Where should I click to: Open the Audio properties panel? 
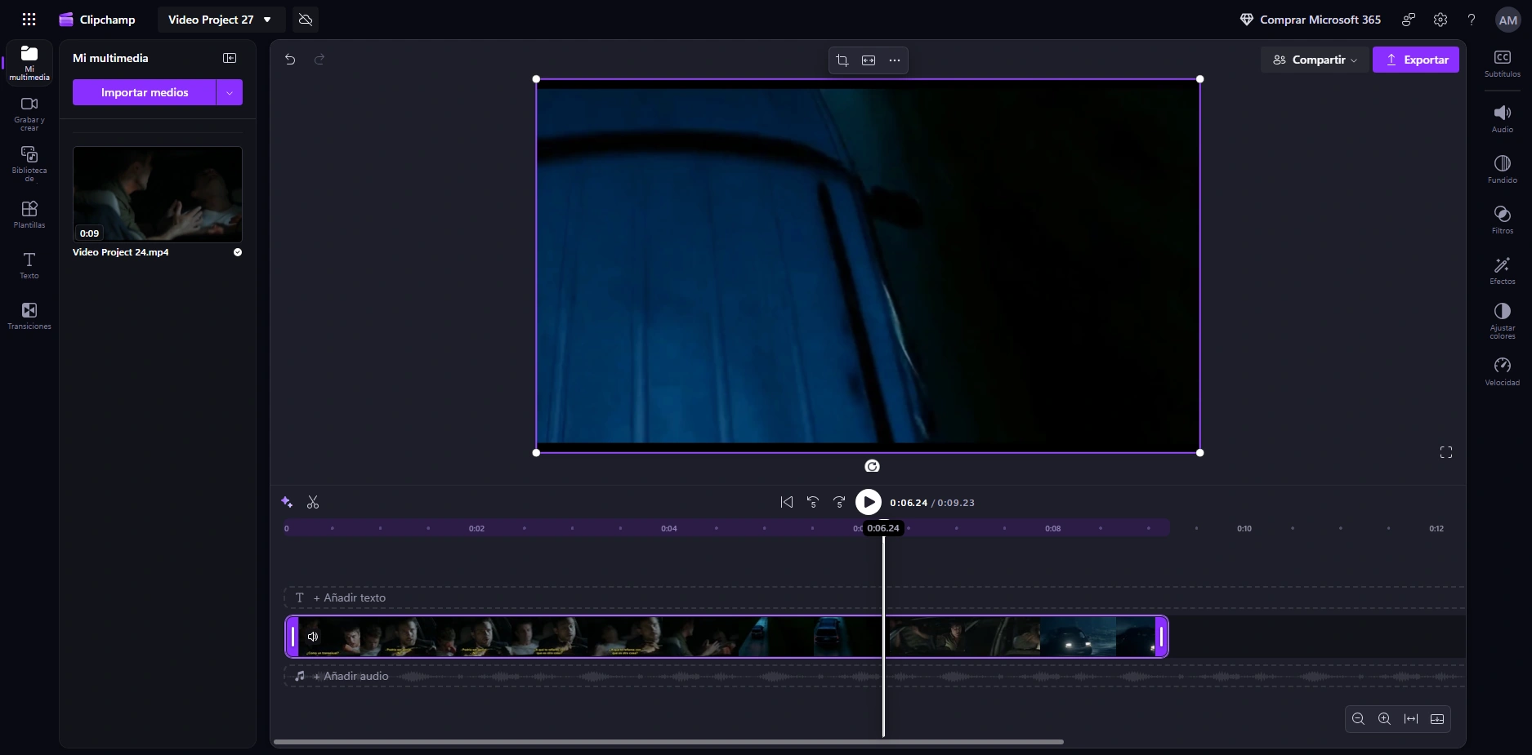tap(1503, 119)
